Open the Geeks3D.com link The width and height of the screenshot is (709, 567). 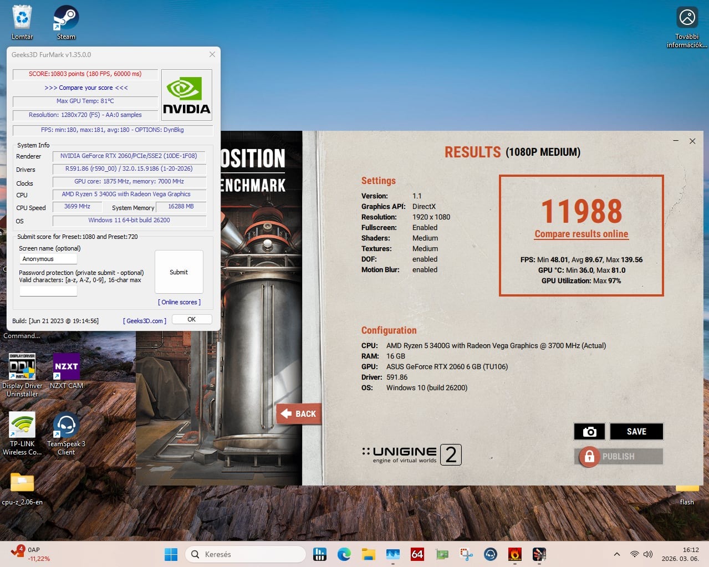tap(145, 321)
